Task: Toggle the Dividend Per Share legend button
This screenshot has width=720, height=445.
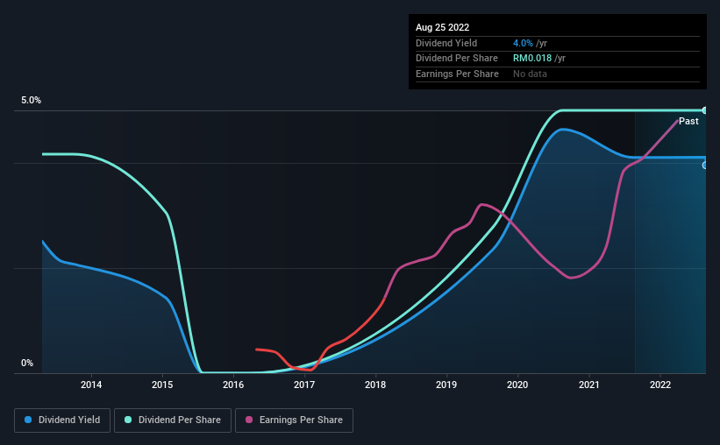Action: click(x=173, y=420)
